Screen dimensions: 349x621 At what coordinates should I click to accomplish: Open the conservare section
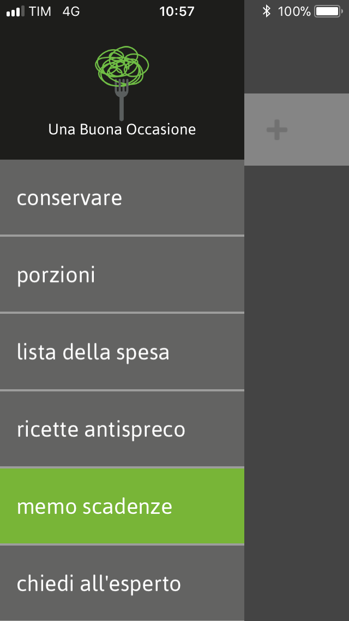(122, 198)
